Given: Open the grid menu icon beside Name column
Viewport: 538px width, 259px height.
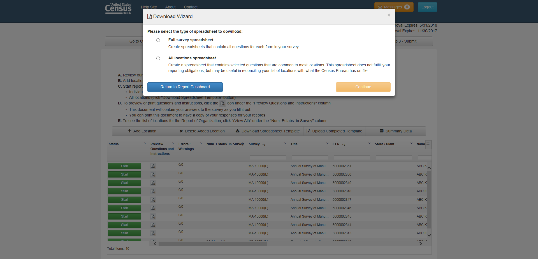Looking at the screenshot, I should 428,144.
